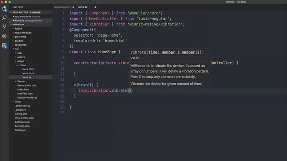Click unsaved dot on home.ts tab
287x161 pixels.
[x=96, y=7]
